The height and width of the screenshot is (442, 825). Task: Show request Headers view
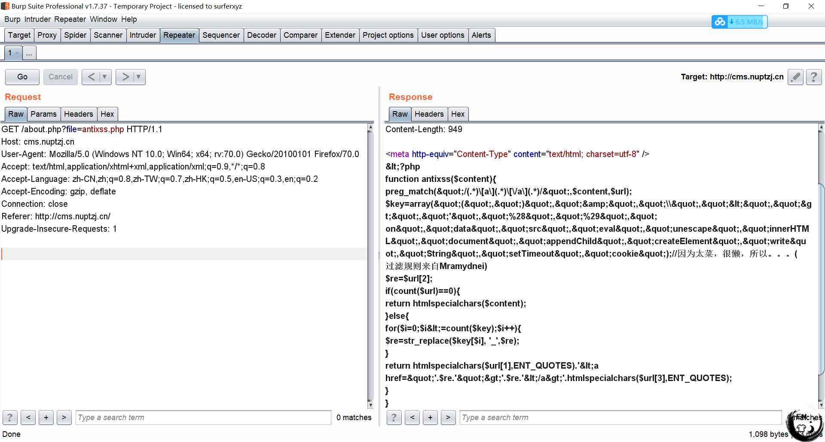coord(79,114)
